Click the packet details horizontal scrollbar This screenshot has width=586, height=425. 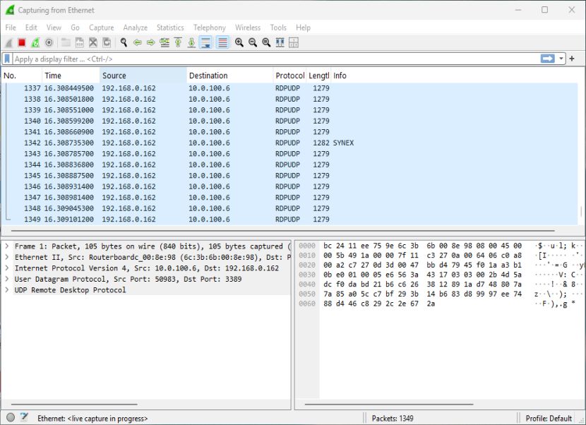pos(74,404)
